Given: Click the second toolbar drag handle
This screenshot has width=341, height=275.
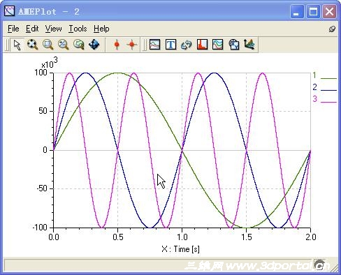Looking at the screenshot, I should click(145, 45).
